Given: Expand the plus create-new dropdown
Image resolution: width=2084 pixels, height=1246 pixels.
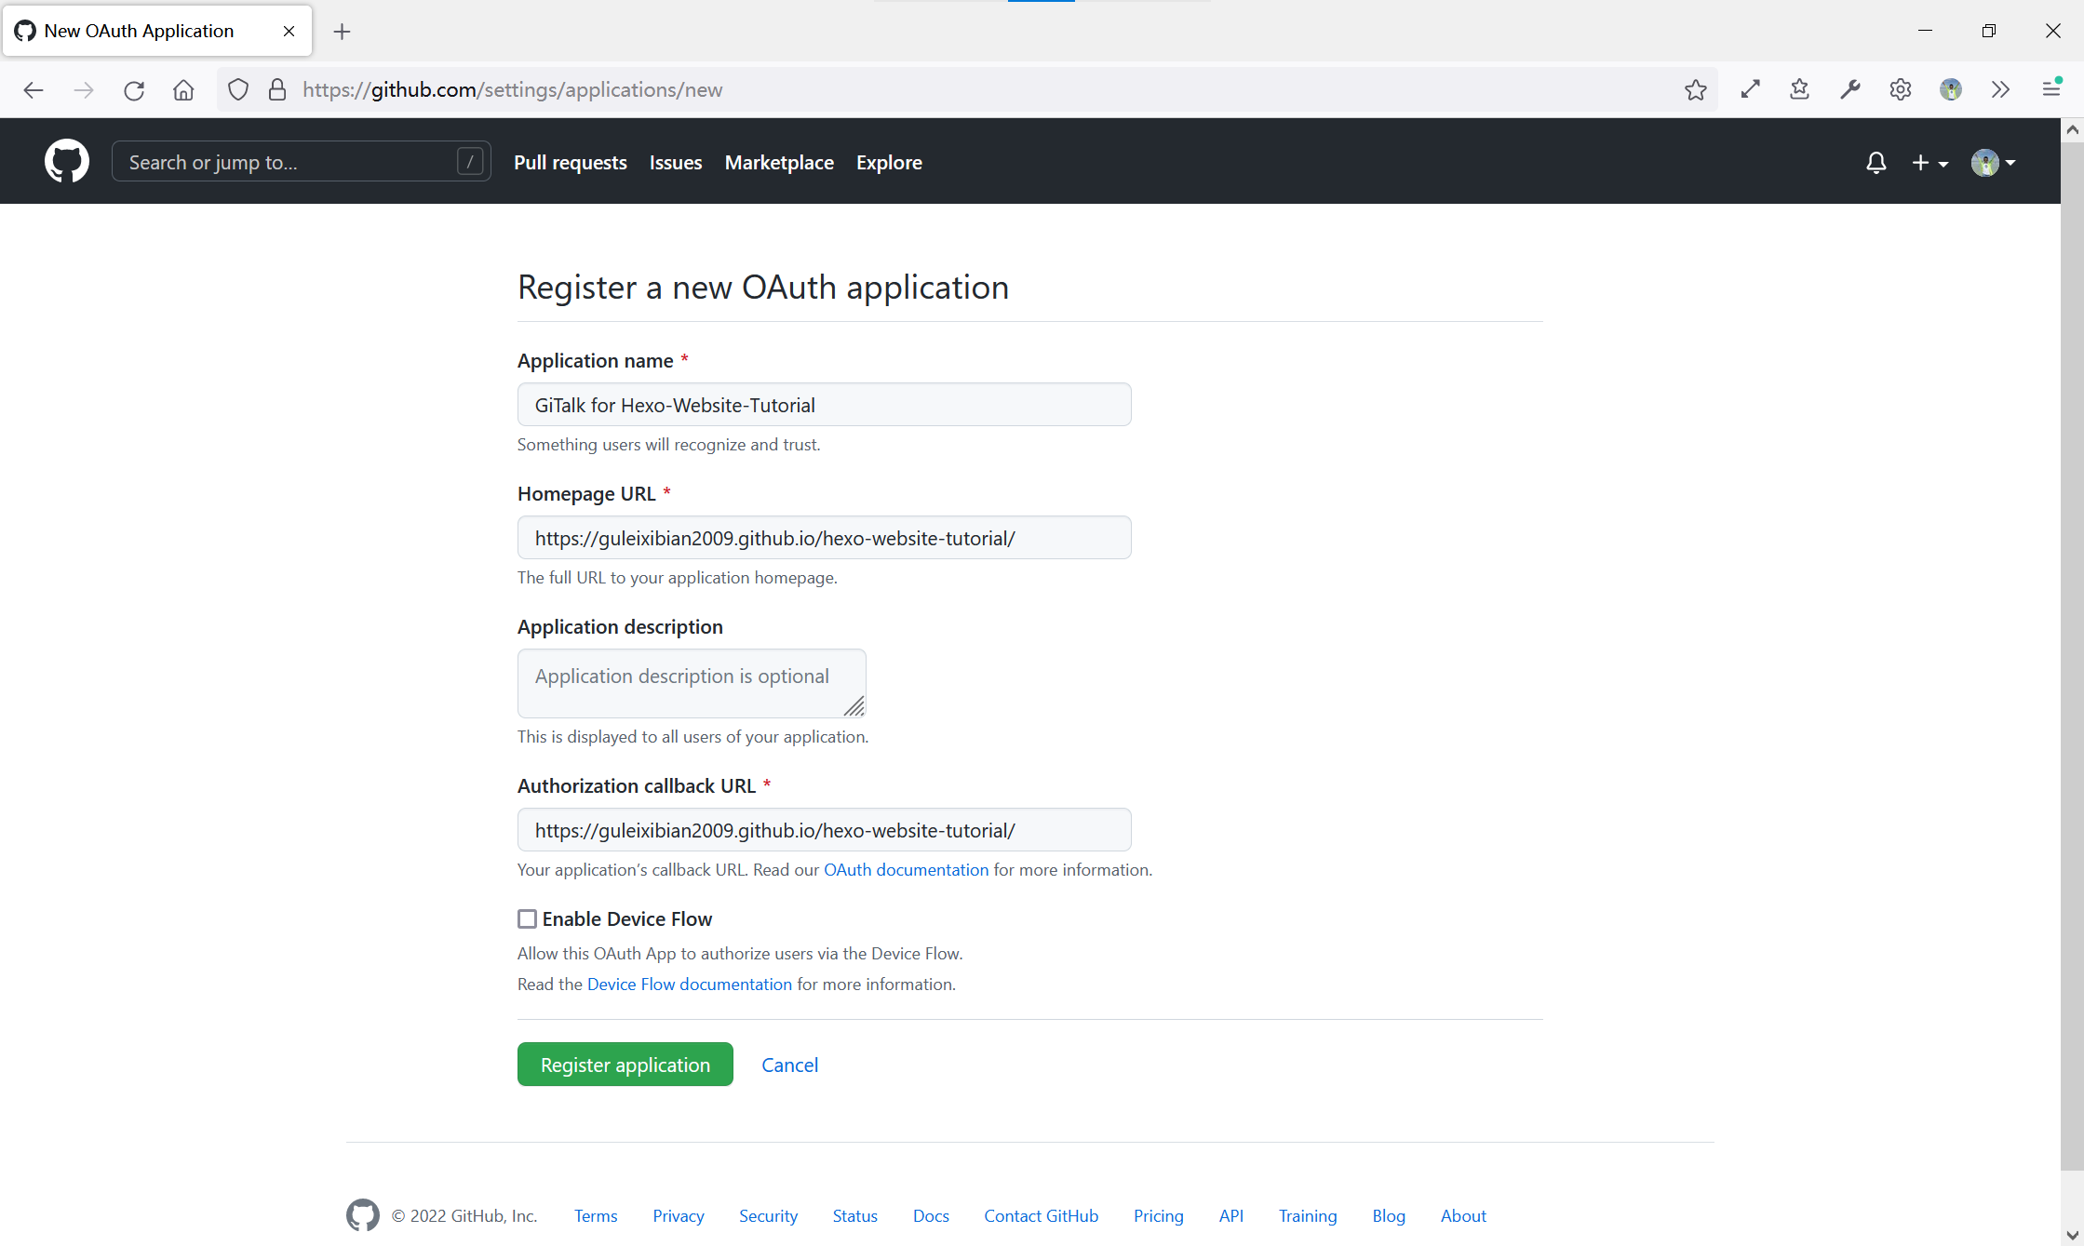Looking at the screenshot, I should (1929, 163).
